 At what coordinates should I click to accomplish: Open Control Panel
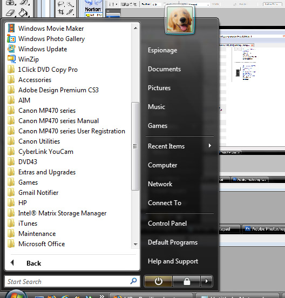click(167, 223)
